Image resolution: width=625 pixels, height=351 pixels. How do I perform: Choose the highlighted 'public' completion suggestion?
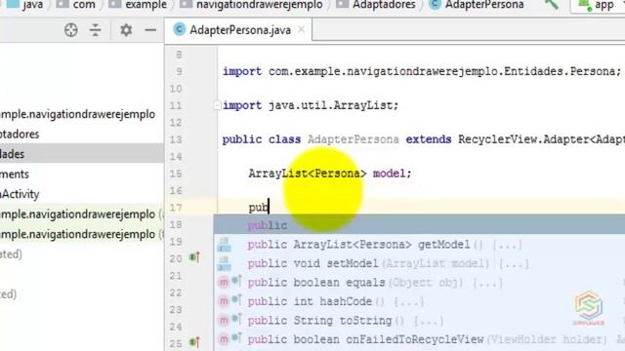coord(419,225)
